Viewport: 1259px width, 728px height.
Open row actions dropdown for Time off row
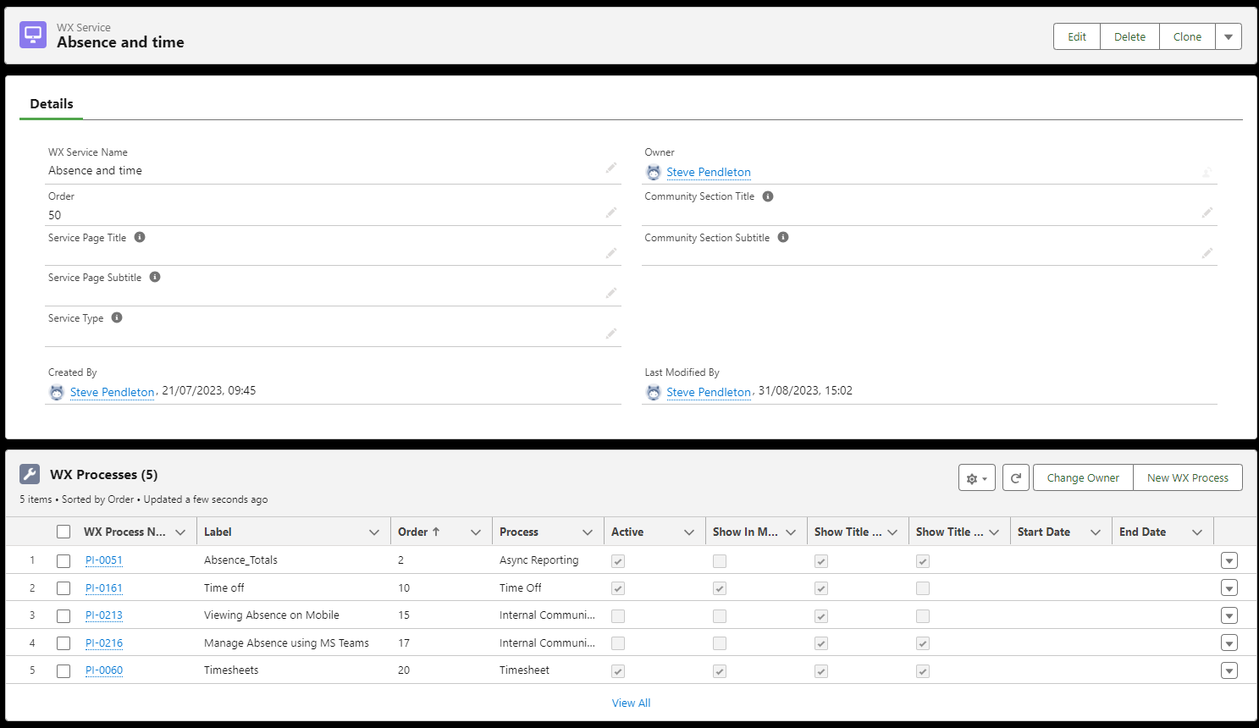[x=1229, y=588]
